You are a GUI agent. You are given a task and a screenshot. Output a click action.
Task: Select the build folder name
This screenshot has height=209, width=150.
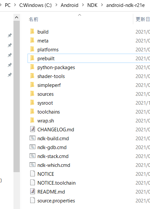tap(43, 32)
